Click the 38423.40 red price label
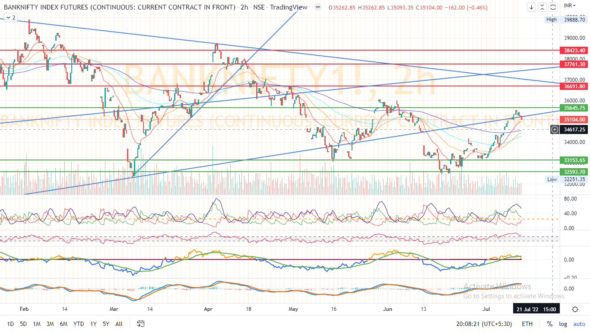The width and height of the screenshot is (590, 332). tap(574, 50)
